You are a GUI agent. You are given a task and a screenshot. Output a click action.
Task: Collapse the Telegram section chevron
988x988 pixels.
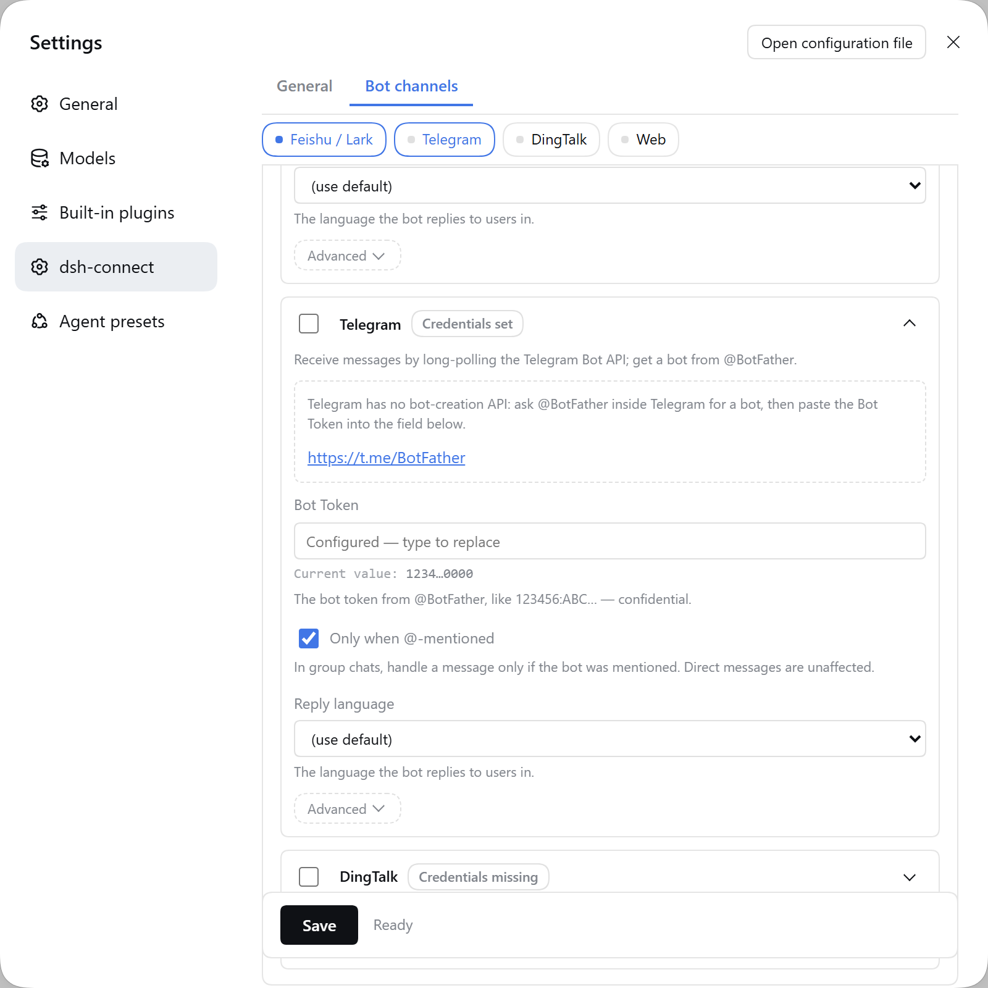[910, 323]
